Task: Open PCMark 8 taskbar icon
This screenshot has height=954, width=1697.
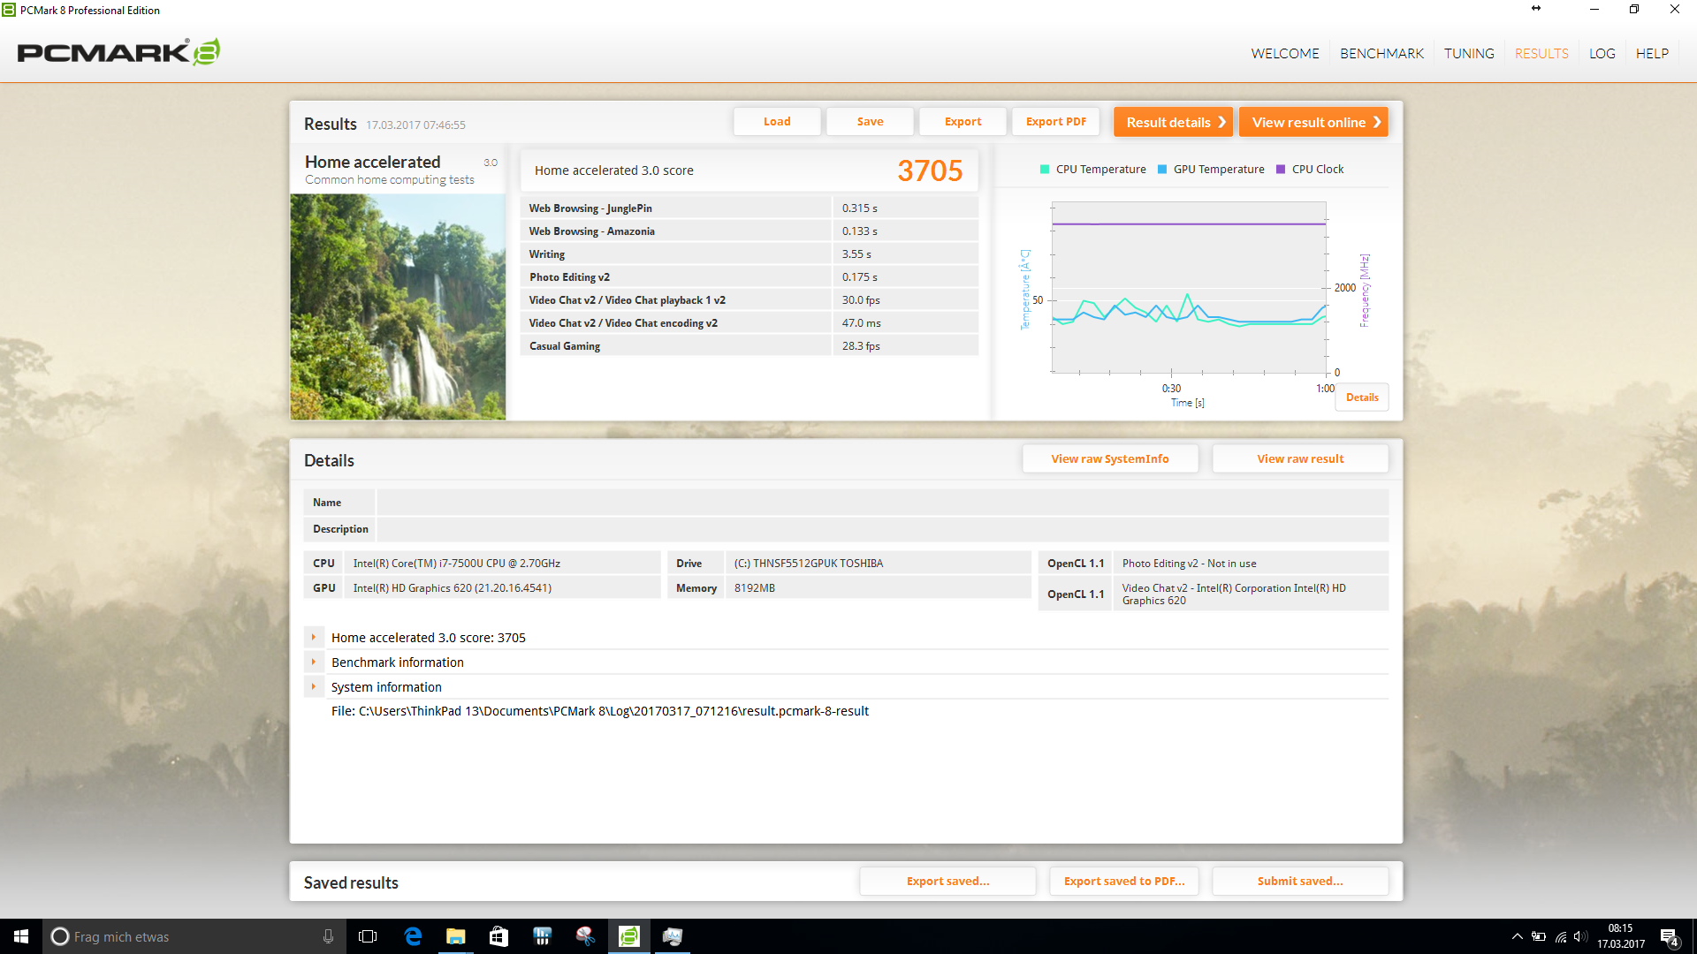Action: [x=629, y=936]
